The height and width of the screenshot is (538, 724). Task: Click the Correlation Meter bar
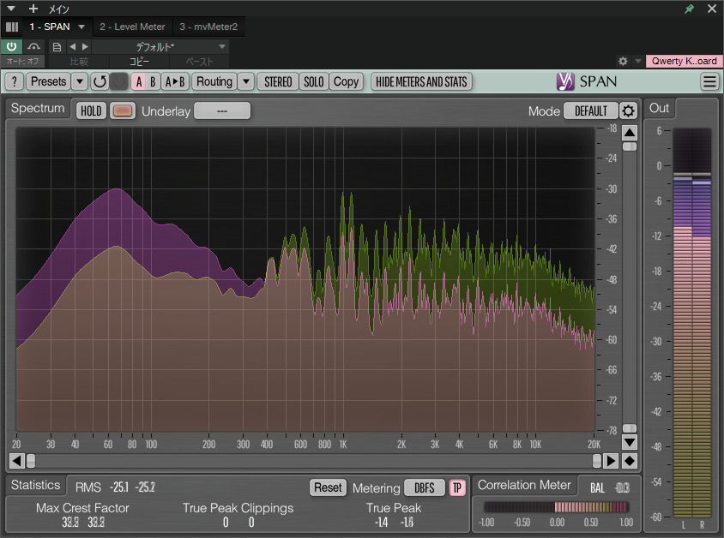[557, 507]
